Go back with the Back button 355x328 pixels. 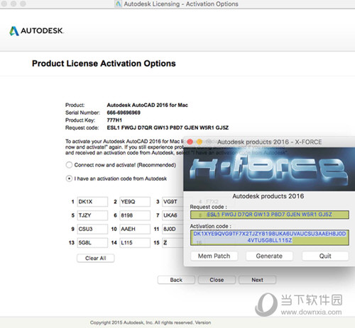[176, 280]
